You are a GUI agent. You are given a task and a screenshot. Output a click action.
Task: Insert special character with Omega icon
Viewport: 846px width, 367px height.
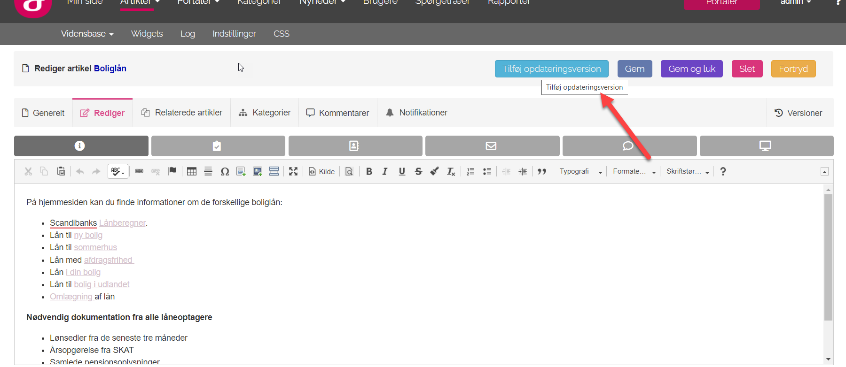pos(225,172)
